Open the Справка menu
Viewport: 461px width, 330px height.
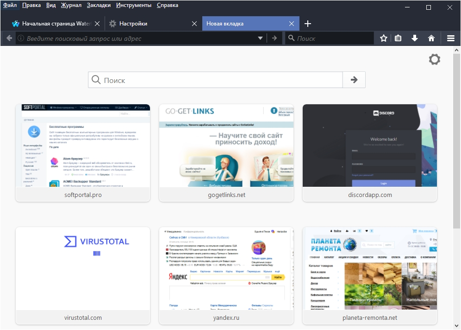tap(167, 5)
